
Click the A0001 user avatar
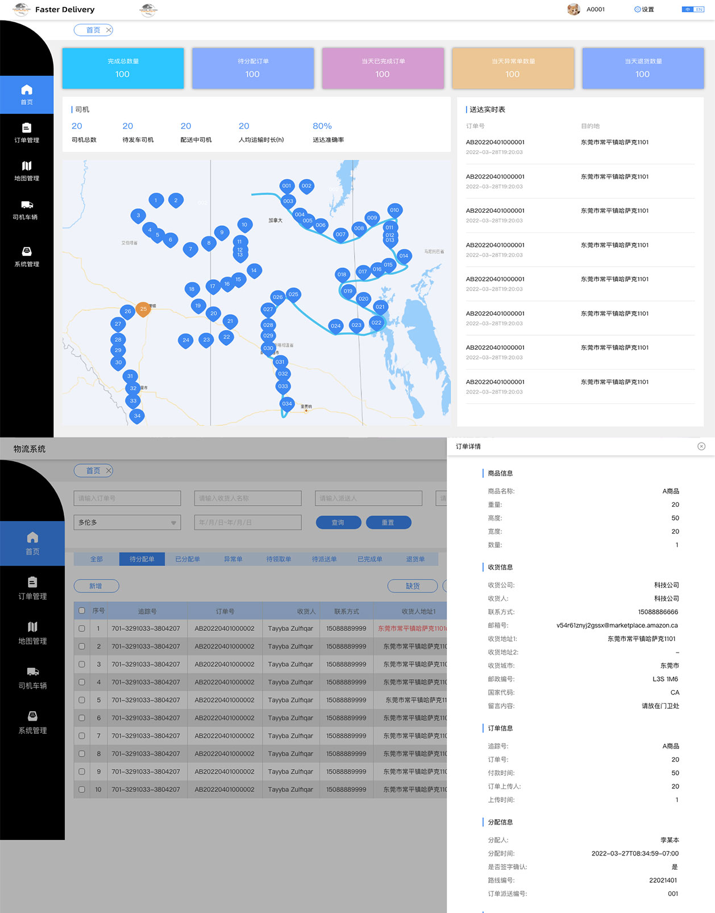click(573, 10)
